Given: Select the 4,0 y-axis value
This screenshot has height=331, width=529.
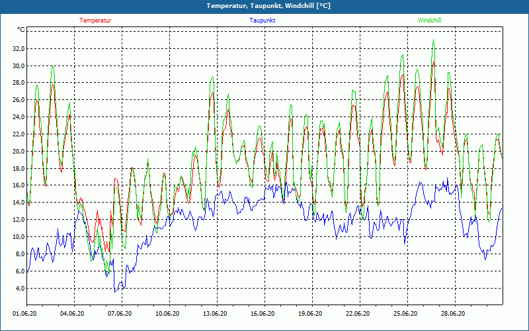Looking at the screenshot, I should (x=20, y=288).
